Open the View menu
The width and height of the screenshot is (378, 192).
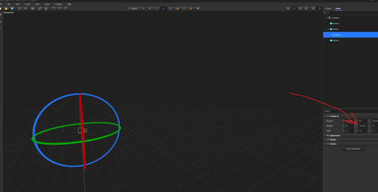18,4
